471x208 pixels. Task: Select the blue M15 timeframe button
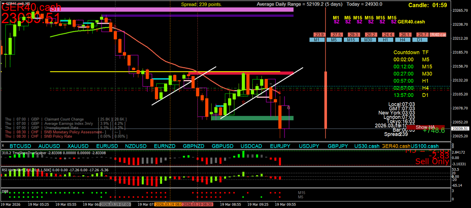click(352, 40)
